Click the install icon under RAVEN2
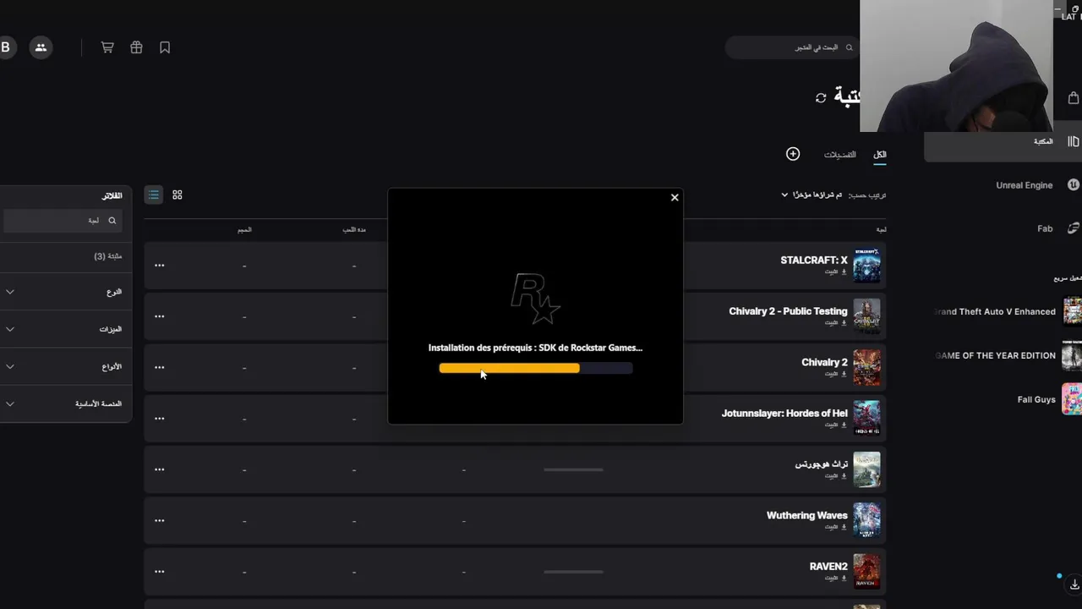Screen dimensions: 1082x609 point(844,578)
